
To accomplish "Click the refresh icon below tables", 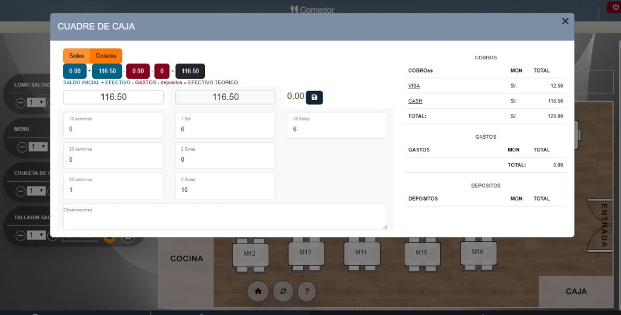I will point(283,291).
